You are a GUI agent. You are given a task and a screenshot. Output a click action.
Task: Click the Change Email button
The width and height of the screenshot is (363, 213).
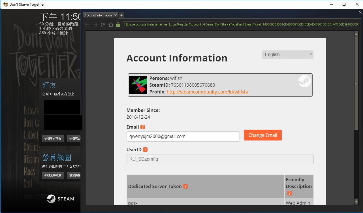(263, 135)
